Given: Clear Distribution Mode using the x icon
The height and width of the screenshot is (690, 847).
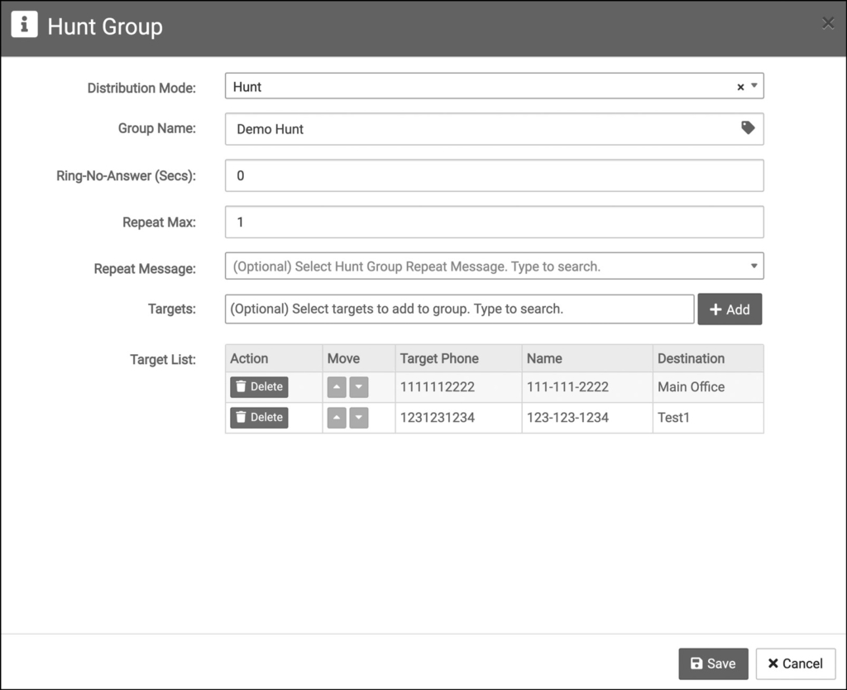Looking at the screenshot, I should (x=739, y=86).
